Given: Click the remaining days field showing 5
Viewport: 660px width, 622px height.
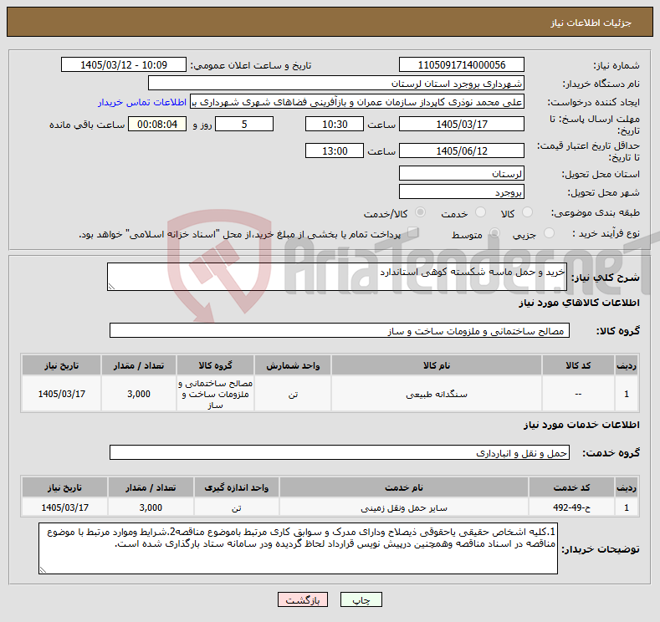Looking at the screenshot, I should click(x=244, y=124).
